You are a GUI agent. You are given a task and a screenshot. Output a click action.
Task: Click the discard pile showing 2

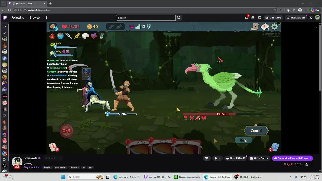(x=274, y=147)
